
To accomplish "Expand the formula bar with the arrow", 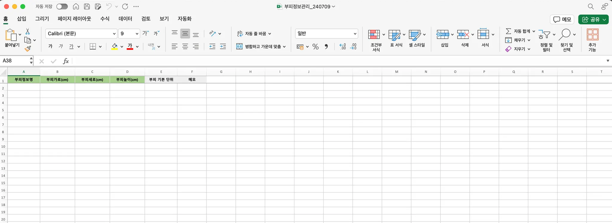I will (x=608, y=61).
